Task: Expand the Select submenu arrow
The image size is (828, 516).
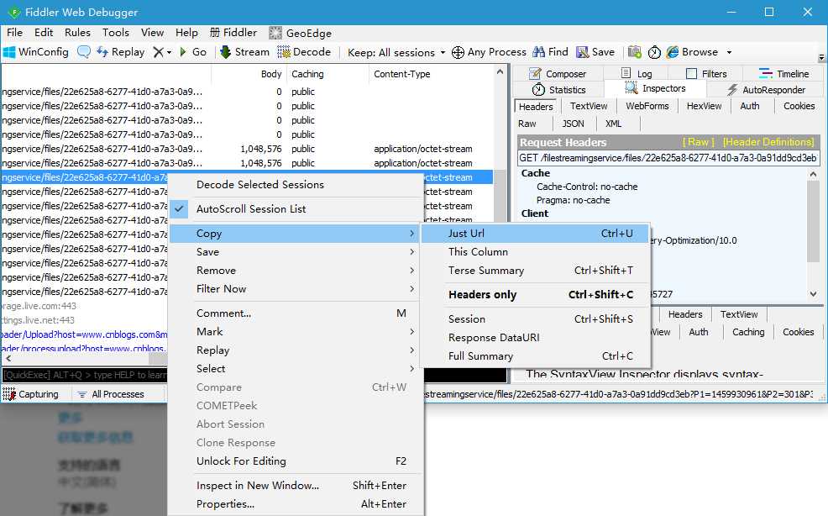Action: (411, 369)
